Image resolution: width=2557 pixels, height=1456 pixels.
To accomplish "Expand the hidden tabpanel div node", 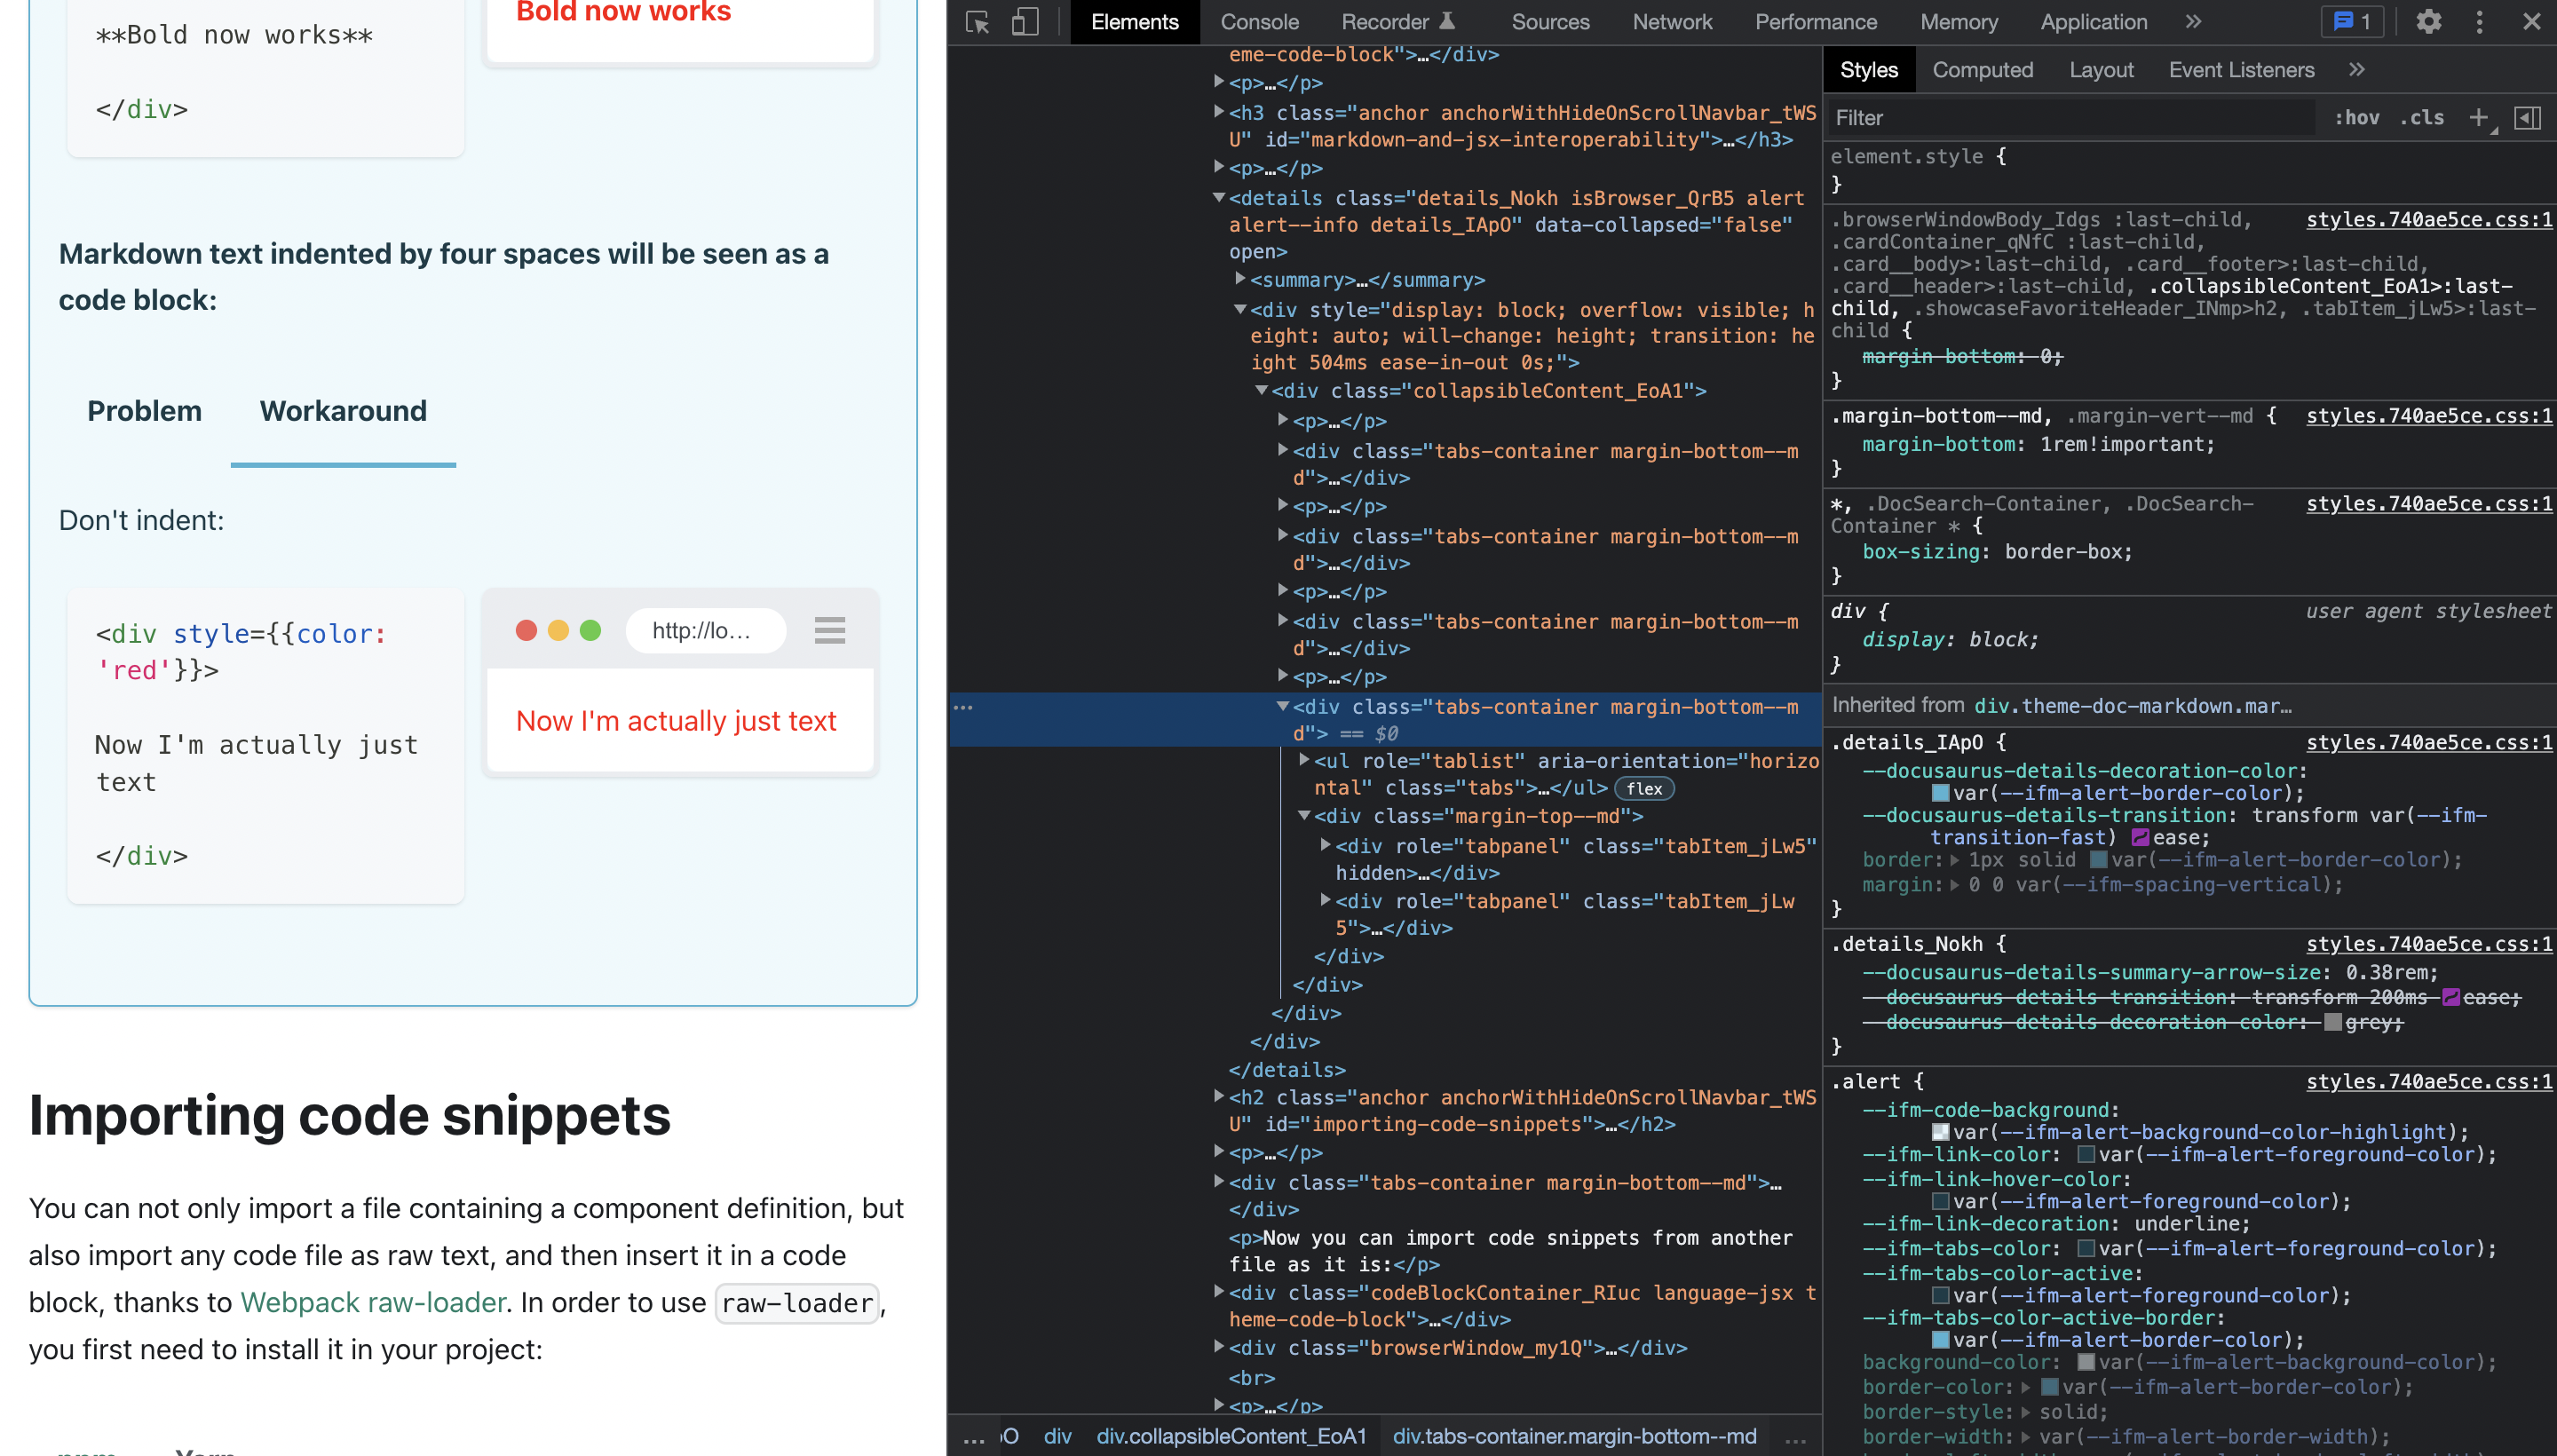I will (1325, 845).
